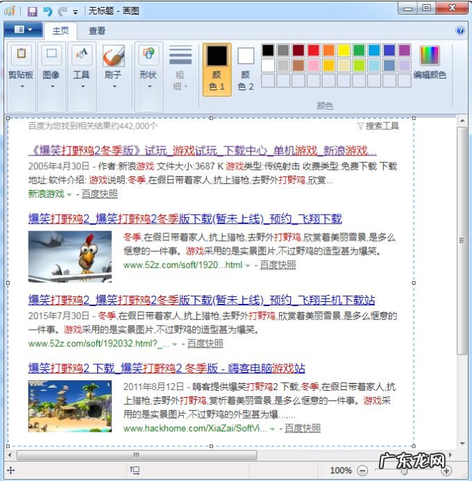Click the 形状 shapes icon
The width and height of the screenshot is (472, 481).
(149, 54)
